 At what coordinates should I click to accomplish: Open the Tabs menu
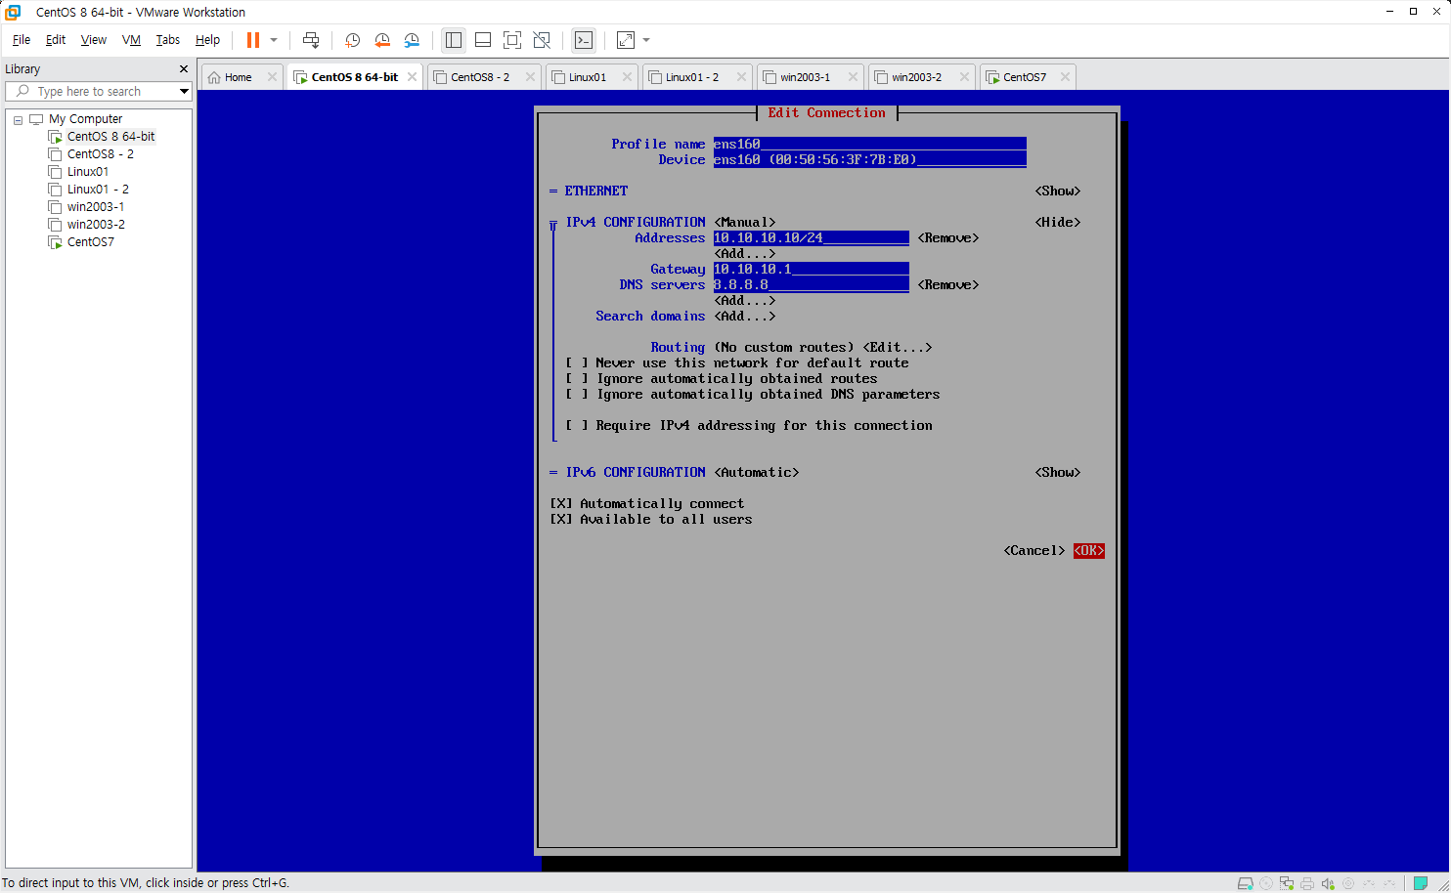point(168,40)
